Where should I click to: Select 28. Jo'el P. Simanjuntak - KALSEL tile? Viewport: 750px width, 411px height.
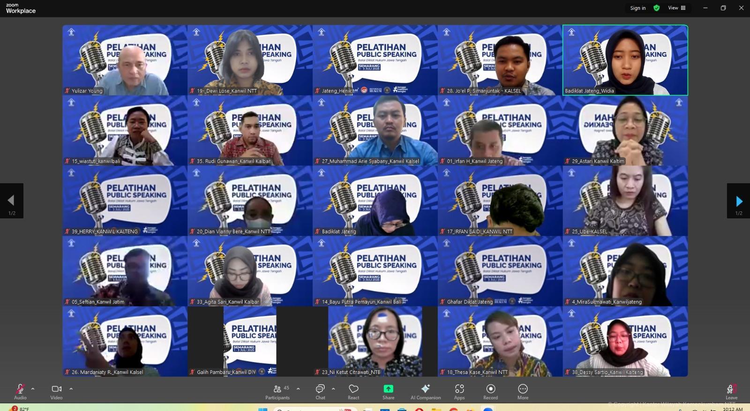(500, 60)
